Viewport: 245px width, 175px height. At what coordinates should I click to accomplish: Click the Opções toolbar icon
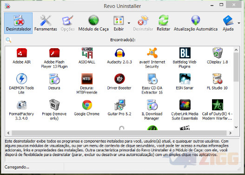coord(68,23)
